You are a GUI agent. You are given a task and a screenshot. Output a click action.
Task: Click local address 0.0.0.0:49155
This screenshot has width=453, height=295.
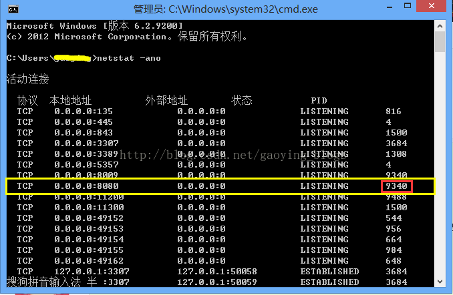(89, 250)
